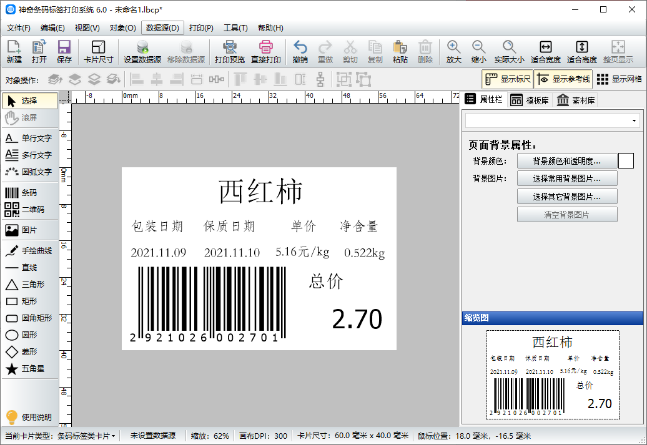The width and height of the screenshot is (647, 445).
Task: Open the 文件(F) menu
Action: click(x=19, y=28)
